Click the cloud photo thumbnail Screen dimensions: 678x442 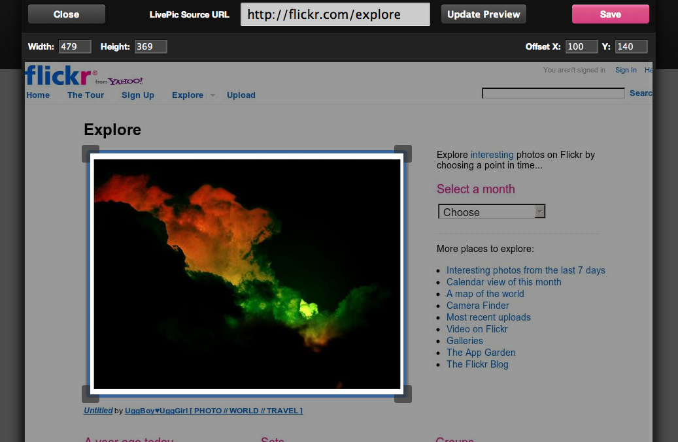246,273
